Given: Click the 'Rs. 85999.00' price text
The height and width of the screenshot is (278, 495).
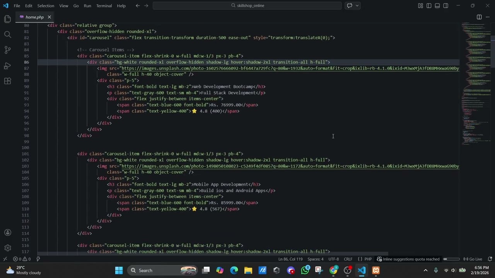Looking at the screenshot, I should click(226, 203).
